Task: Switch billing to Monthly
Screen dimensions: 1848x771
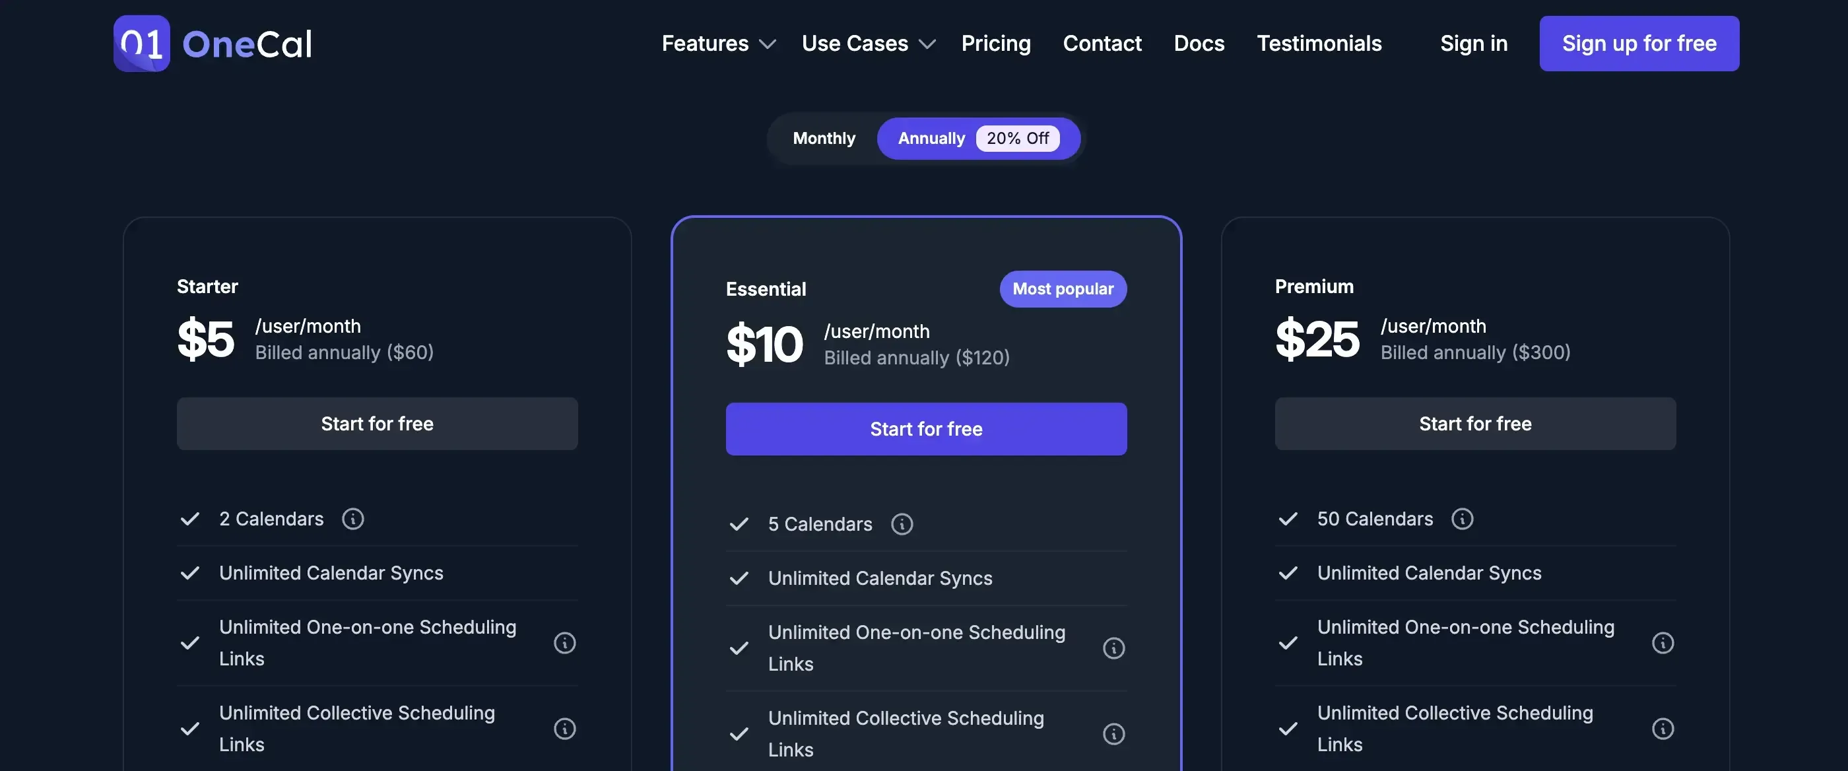Action: point(824,139)
